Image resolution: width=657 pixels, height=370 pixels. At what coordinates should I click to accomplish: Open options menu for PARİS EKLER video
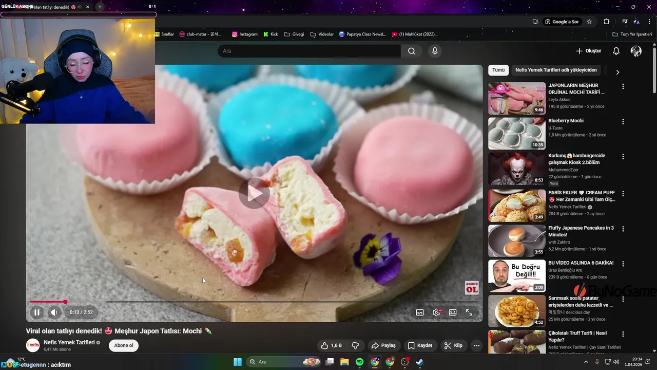[623, 194]
